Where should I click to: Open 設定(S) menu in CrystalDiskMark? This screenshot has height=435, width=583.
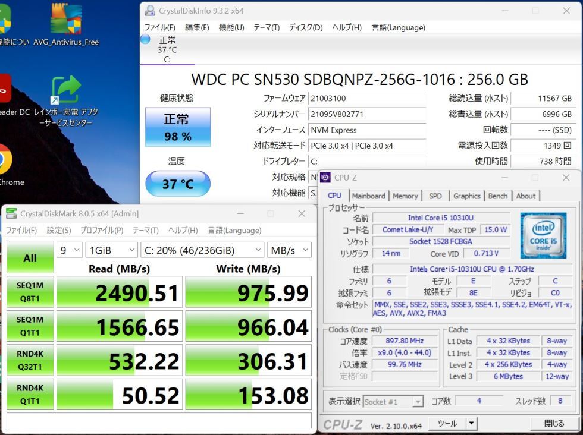point(59,231)
